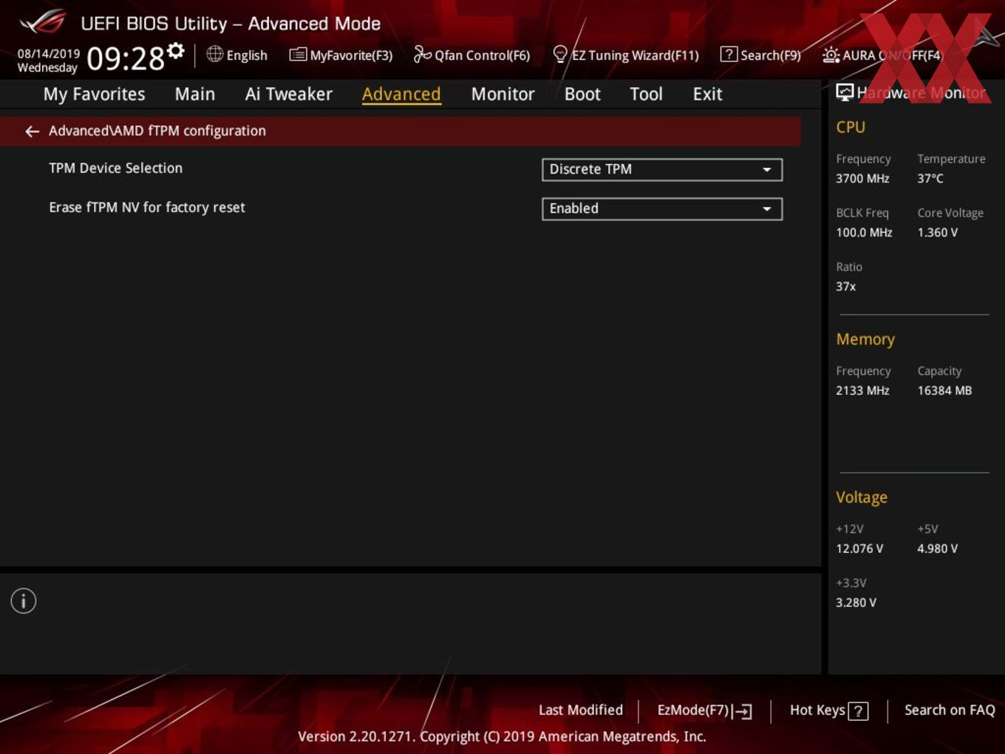Click the 08/14/2019 date
Viewport: 1005px width, 754px height.
(49, 54)
